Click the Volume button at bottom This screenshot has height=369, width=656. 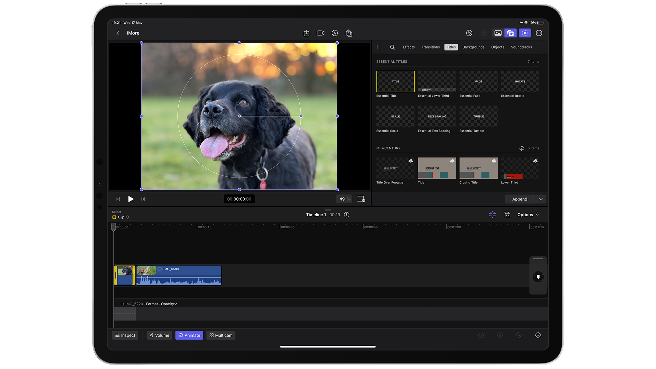click(159, 335)
